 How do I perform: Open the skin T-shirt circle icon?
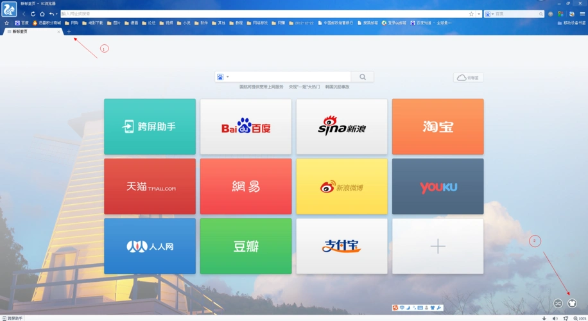572,304
